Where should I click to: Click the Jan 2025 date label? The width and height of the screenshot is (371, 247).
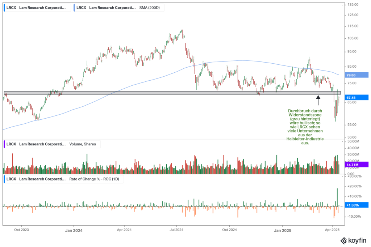283,230
